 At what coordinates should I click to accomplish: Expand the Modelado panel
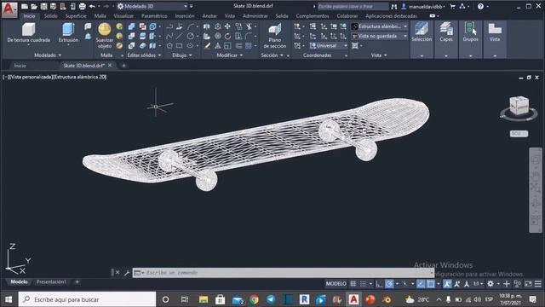point(48,55)
